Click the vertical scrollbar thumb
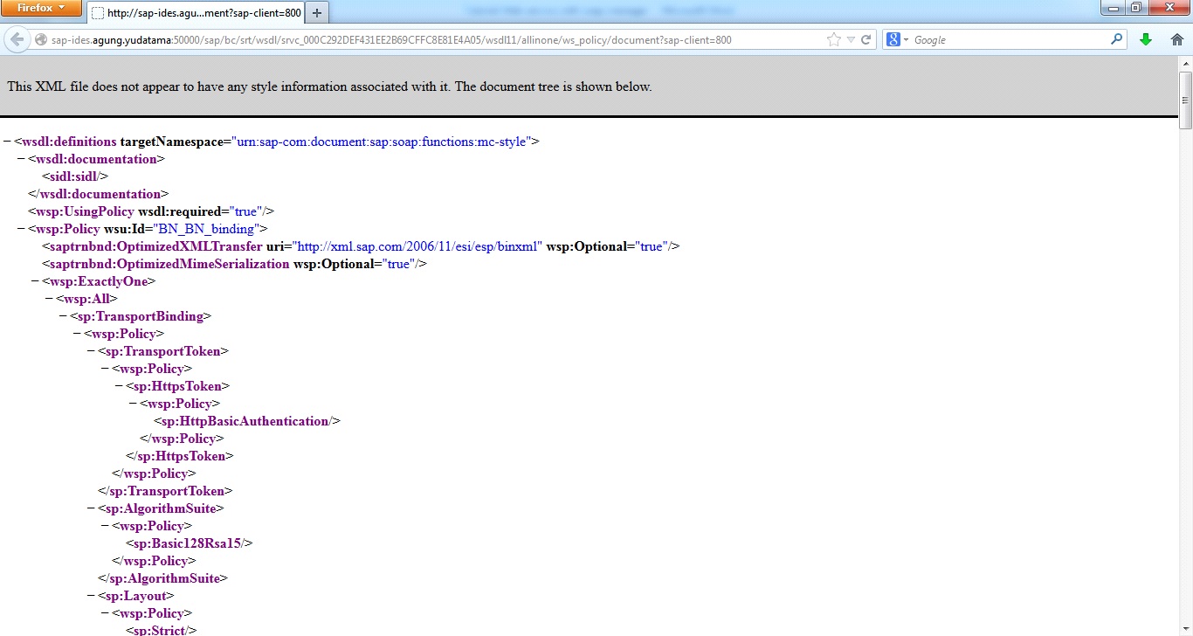1193x636 pixels. 1185,100
